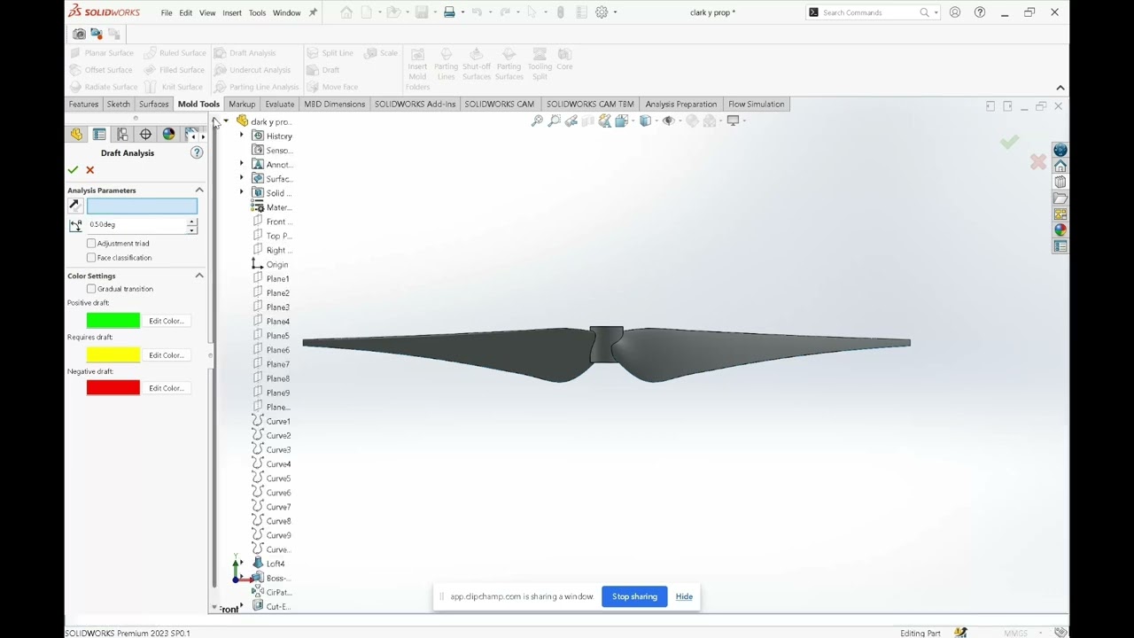Image resolution: width=1134 pixels, height=638 pixels.
Task: Open the DimXpertManager crosshair tab
Action: (x=145, y=134)
